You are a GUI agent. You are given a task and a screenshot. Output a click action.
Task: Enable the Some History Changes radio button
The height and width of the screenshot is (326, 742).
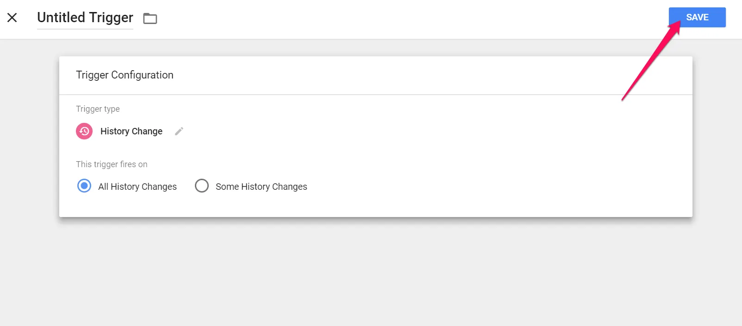click(x=202, y=186)
